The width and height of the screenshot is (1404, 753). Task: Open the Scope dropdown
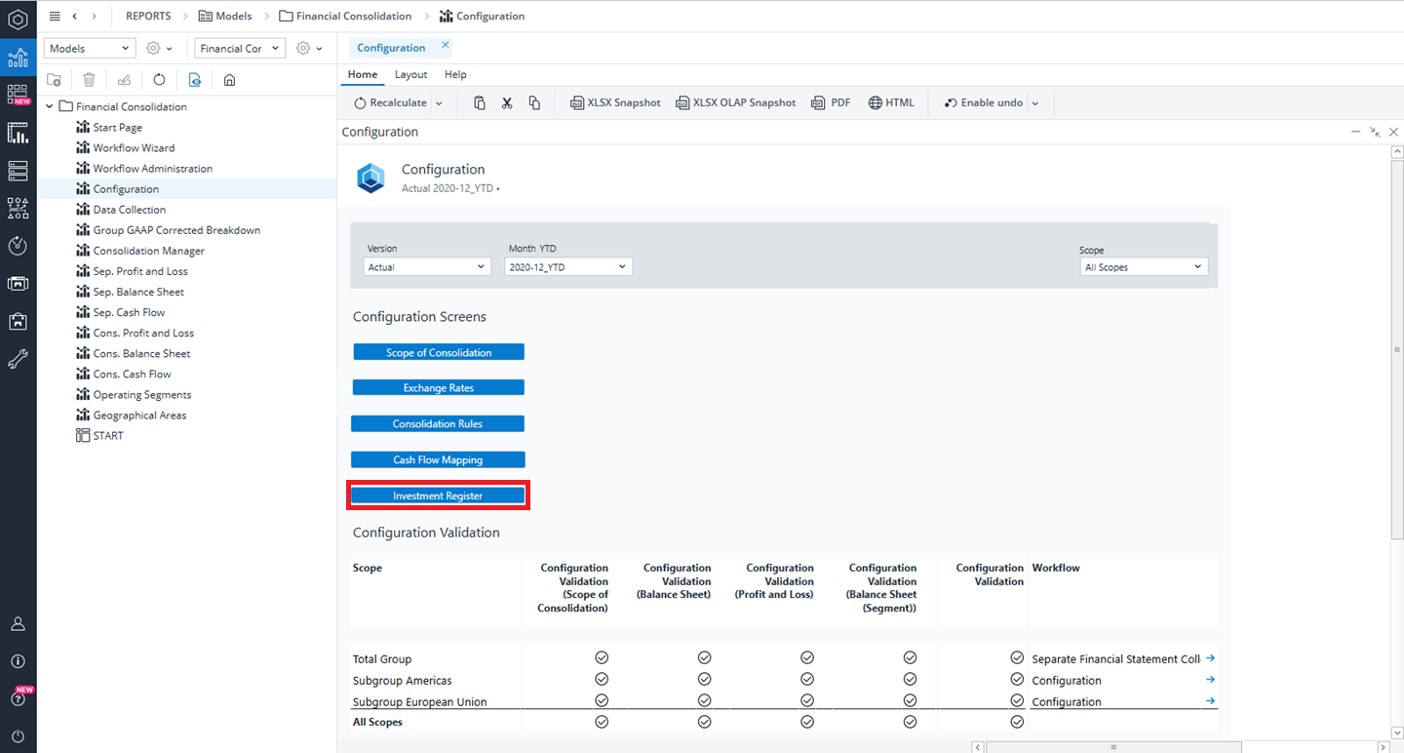point(1143,266)
